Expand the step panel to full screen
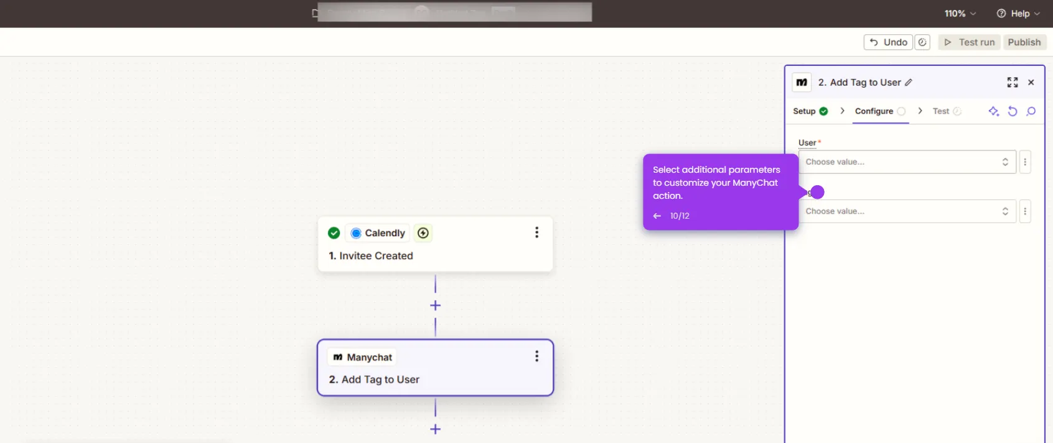Image resolution: width=1053 pixels, height=443 pixels. (x=1013, y=82)
